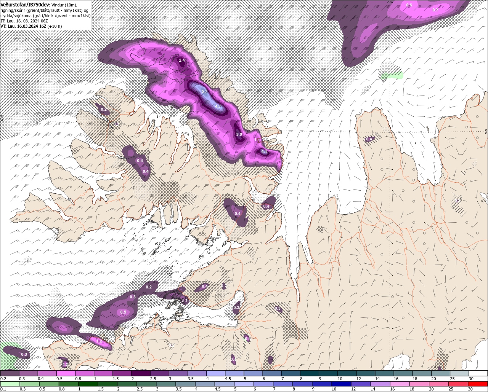Pick the pale grey snow swatch labelled 25
The image size is (488, 392).
(x=459, y=373)
